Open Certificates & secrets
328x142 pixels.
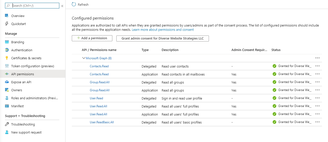coord(26,58)
